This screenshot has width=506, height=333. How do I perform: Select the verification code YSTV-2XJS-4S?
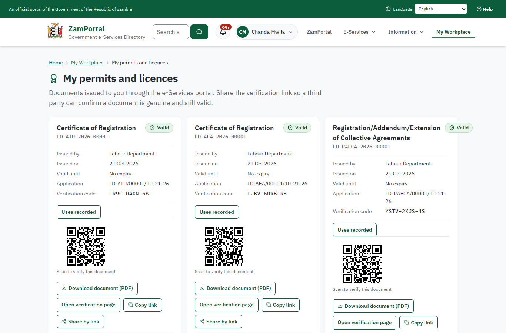[405, 211]
